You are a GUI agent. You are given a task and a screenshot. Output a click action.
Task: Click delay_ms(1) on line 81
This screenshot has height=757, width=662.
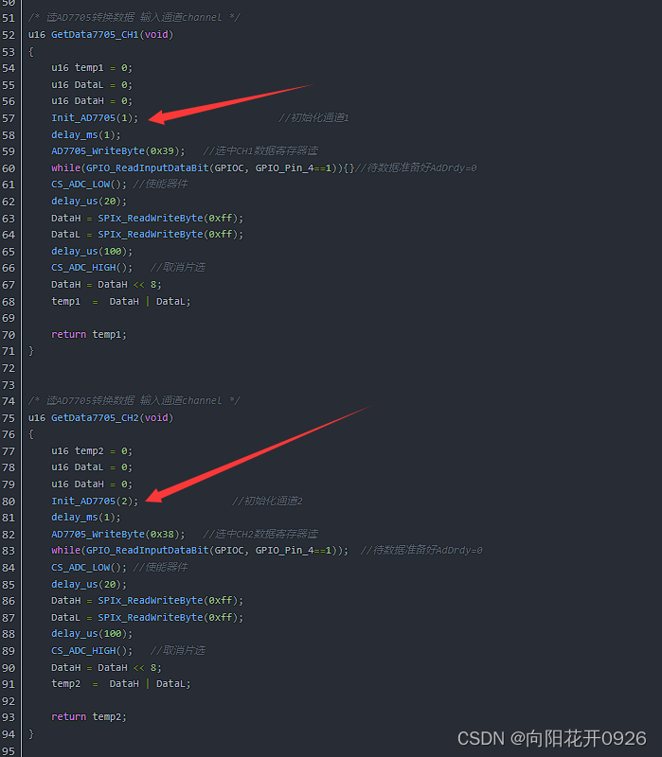[86, 518]
